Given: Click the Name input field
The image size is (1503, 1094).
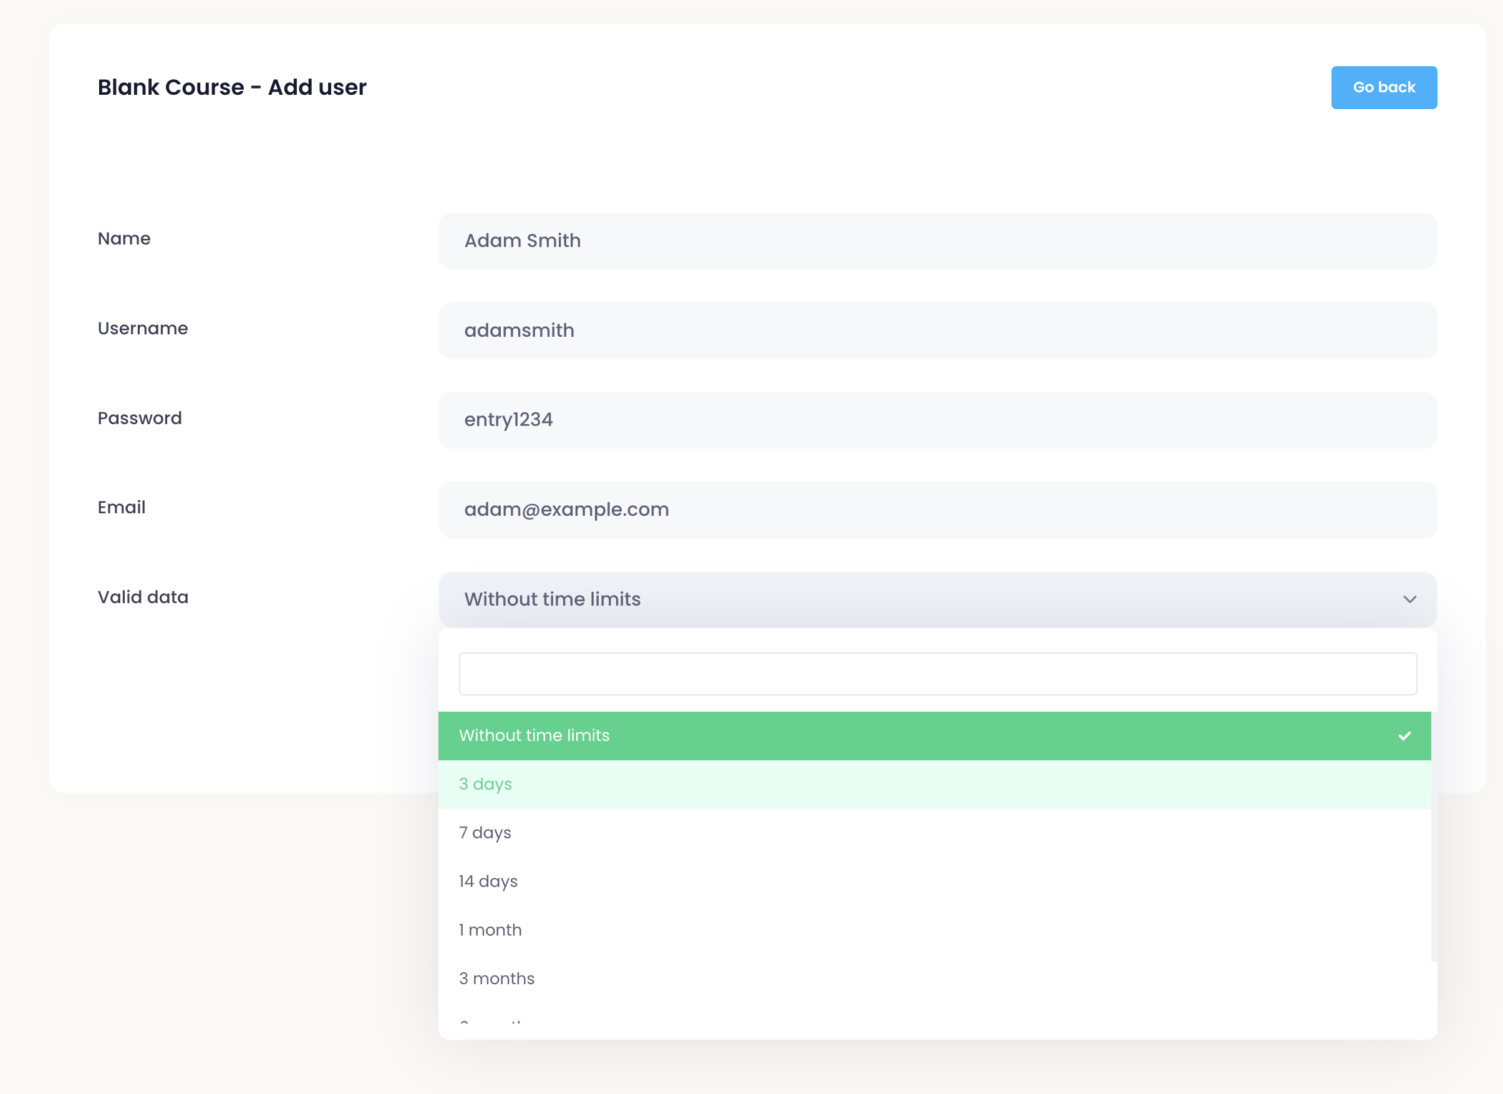Looking at the screenshot, I should tap(936, 241).
